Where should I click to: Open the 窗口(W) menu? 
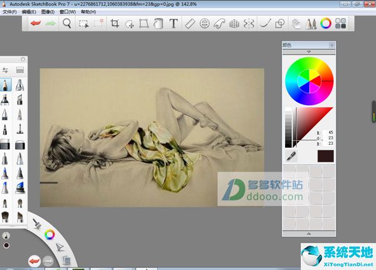[68, 12]
